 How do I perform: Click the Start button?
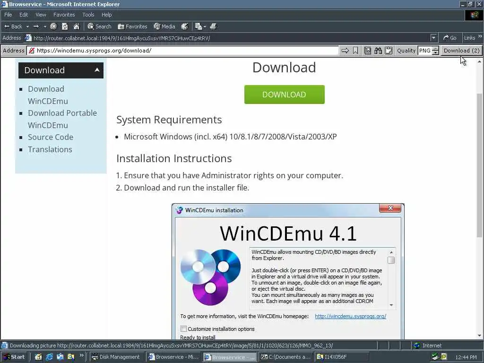(x=14, y=357)
